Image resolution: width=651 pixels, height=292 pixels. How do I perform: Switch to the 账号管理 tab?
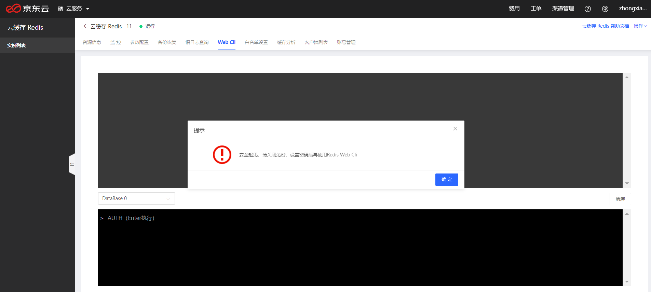point(346,42)
